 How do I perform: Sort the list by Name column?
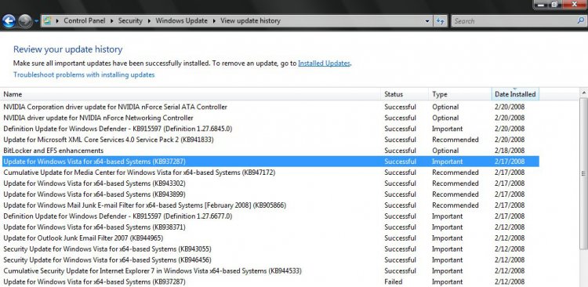pos(191,94)
